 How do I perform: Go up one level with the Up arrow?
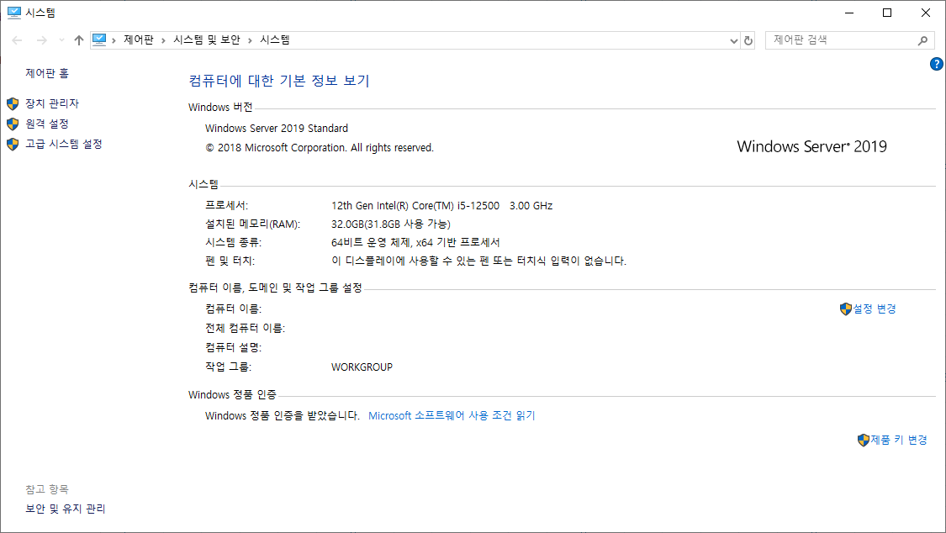tap(79, 40)
